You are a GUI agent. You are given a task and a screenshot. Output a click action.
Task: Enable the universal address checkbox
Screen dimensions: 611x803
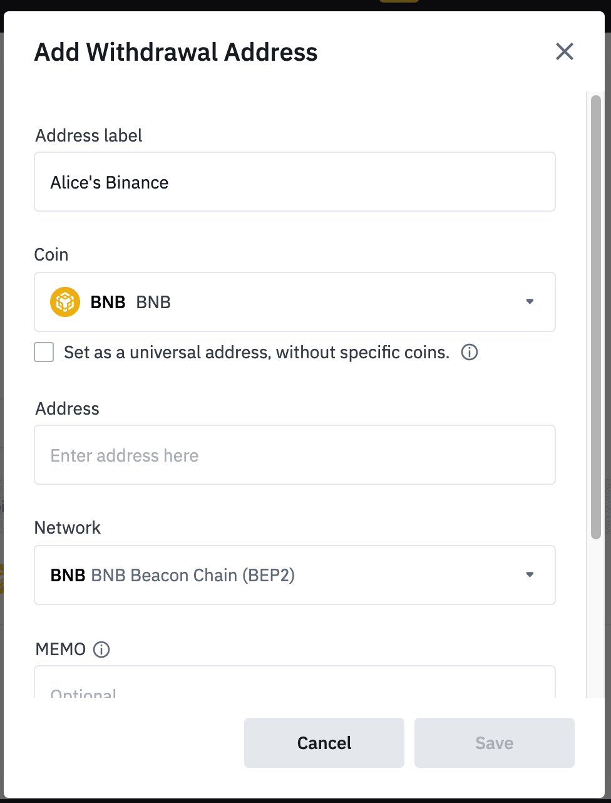click(44, 352)
